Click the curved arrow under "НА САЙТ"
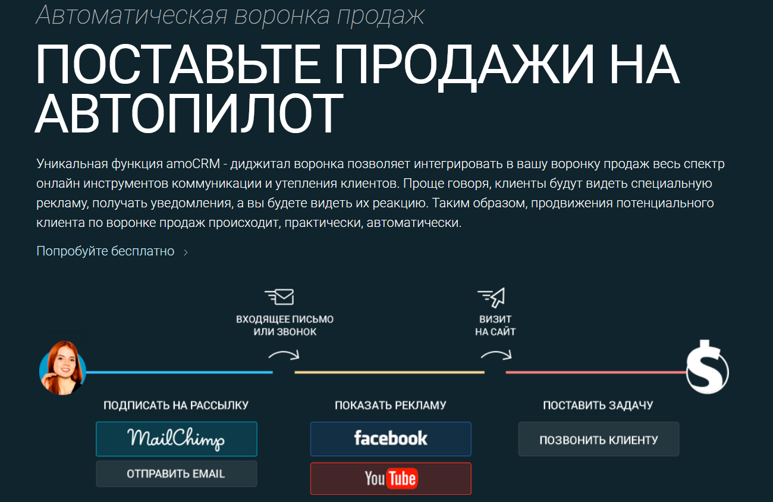The width and height of the screenshot is (773, 502). [x=497, y=355]
